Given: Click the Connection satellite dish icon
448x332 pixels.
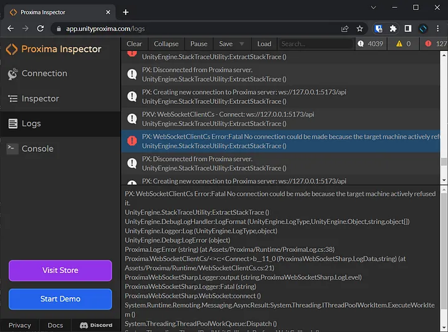Looking at the screenshot, I should click(12, 73).
